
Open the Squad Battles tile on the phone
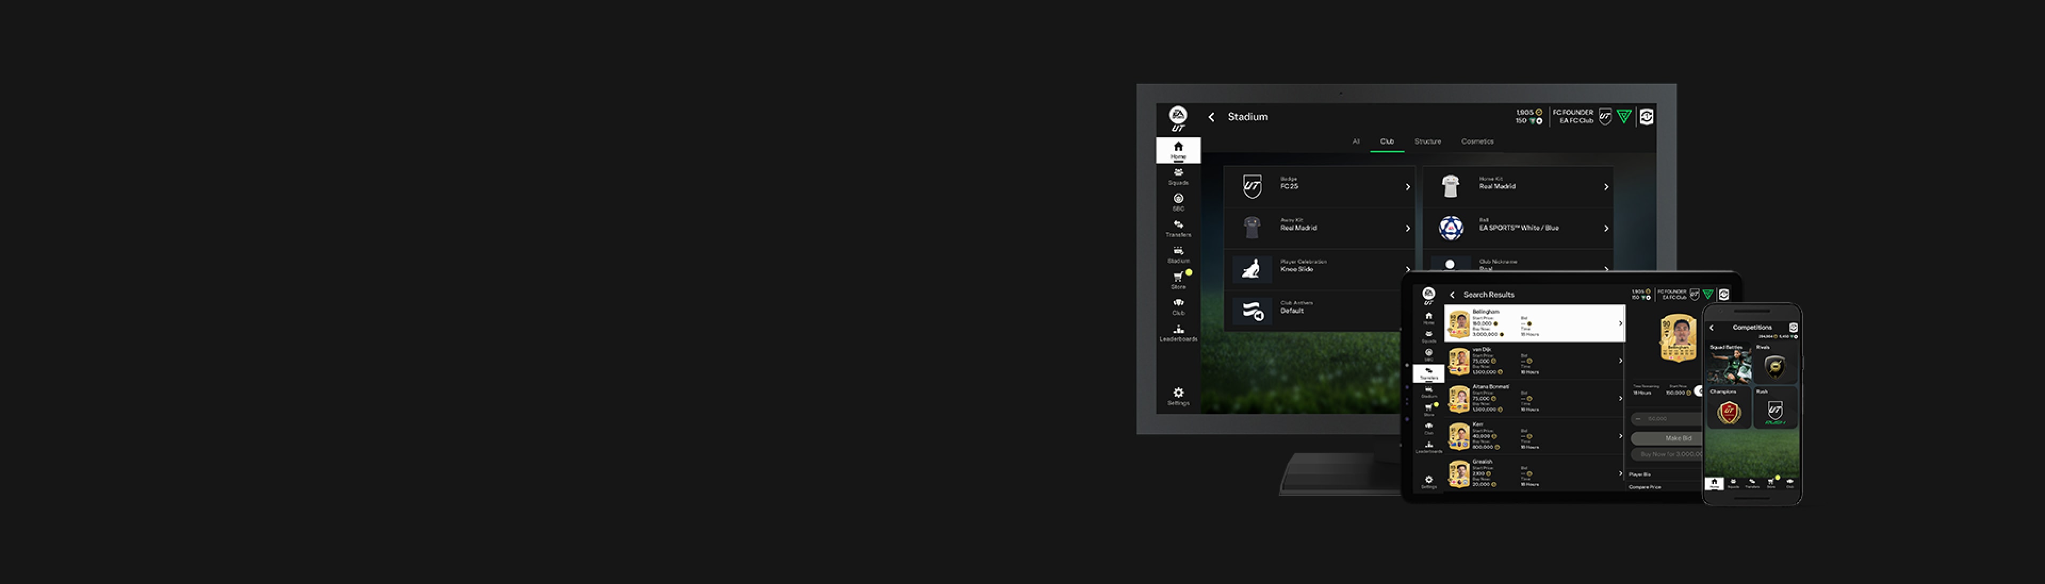[1729, 364]
